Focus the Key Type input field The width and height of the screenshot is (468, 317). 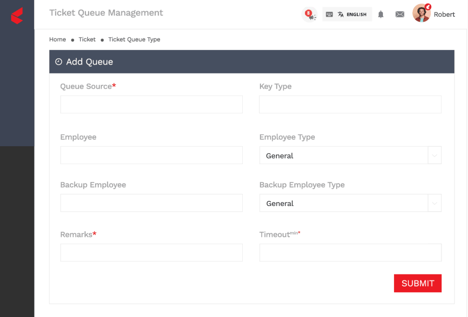(350, 104)
